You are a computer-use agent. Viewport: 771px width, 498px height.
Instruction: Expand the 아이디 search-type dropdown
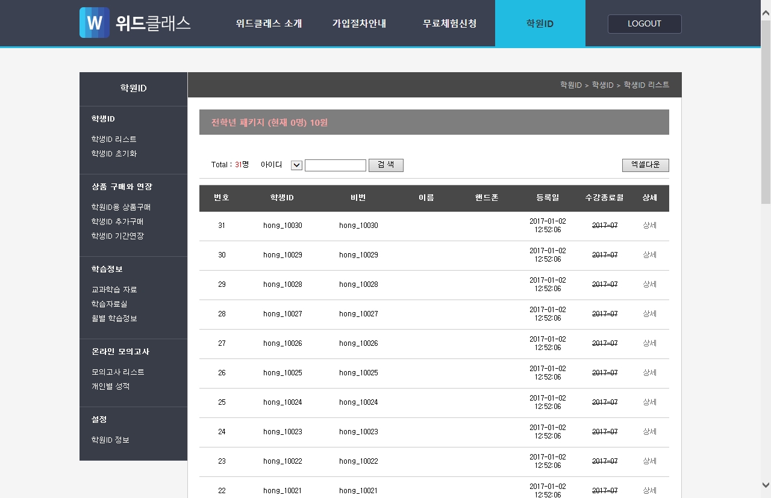[296, 165]
